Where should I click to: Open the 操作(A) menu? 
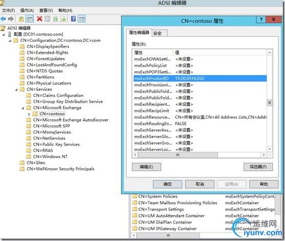tap(27, 10)
